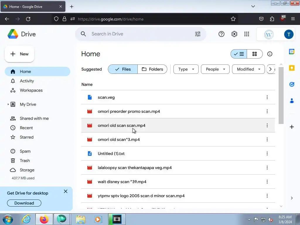
Task: Open more actions for omori preorder promo scan.mp4
Action: tap(267, 111)
